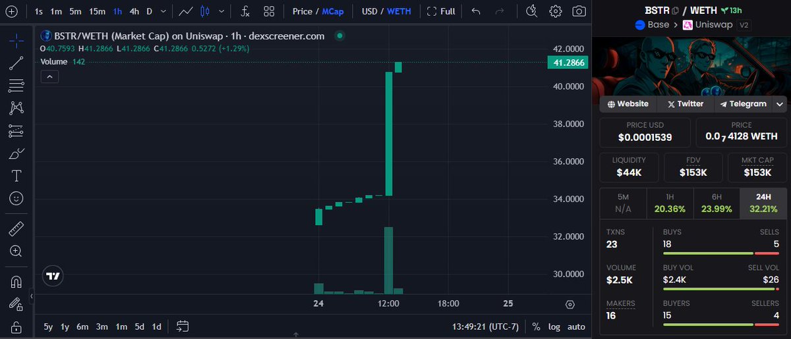Open the emoji icons tool
Viewport: 791px width, 339px height.
pyautogui.click(x=16, y=198)
